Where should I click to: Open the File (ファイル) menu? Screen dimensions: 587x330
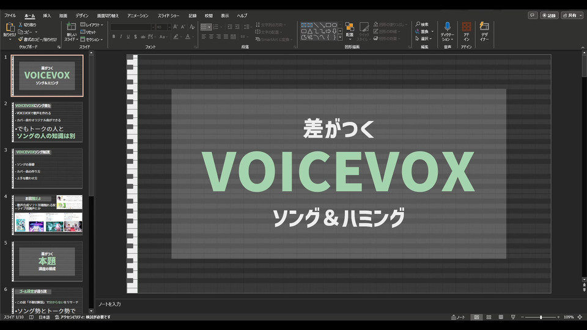click(x=10, y=16)
